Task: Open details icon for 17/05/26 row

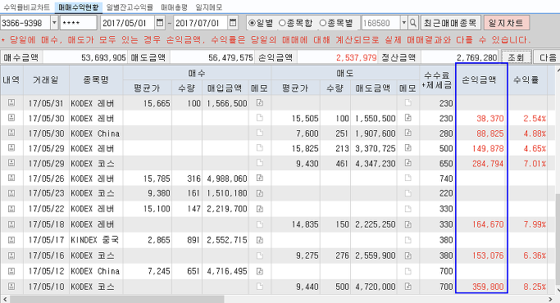Action: 11,178
